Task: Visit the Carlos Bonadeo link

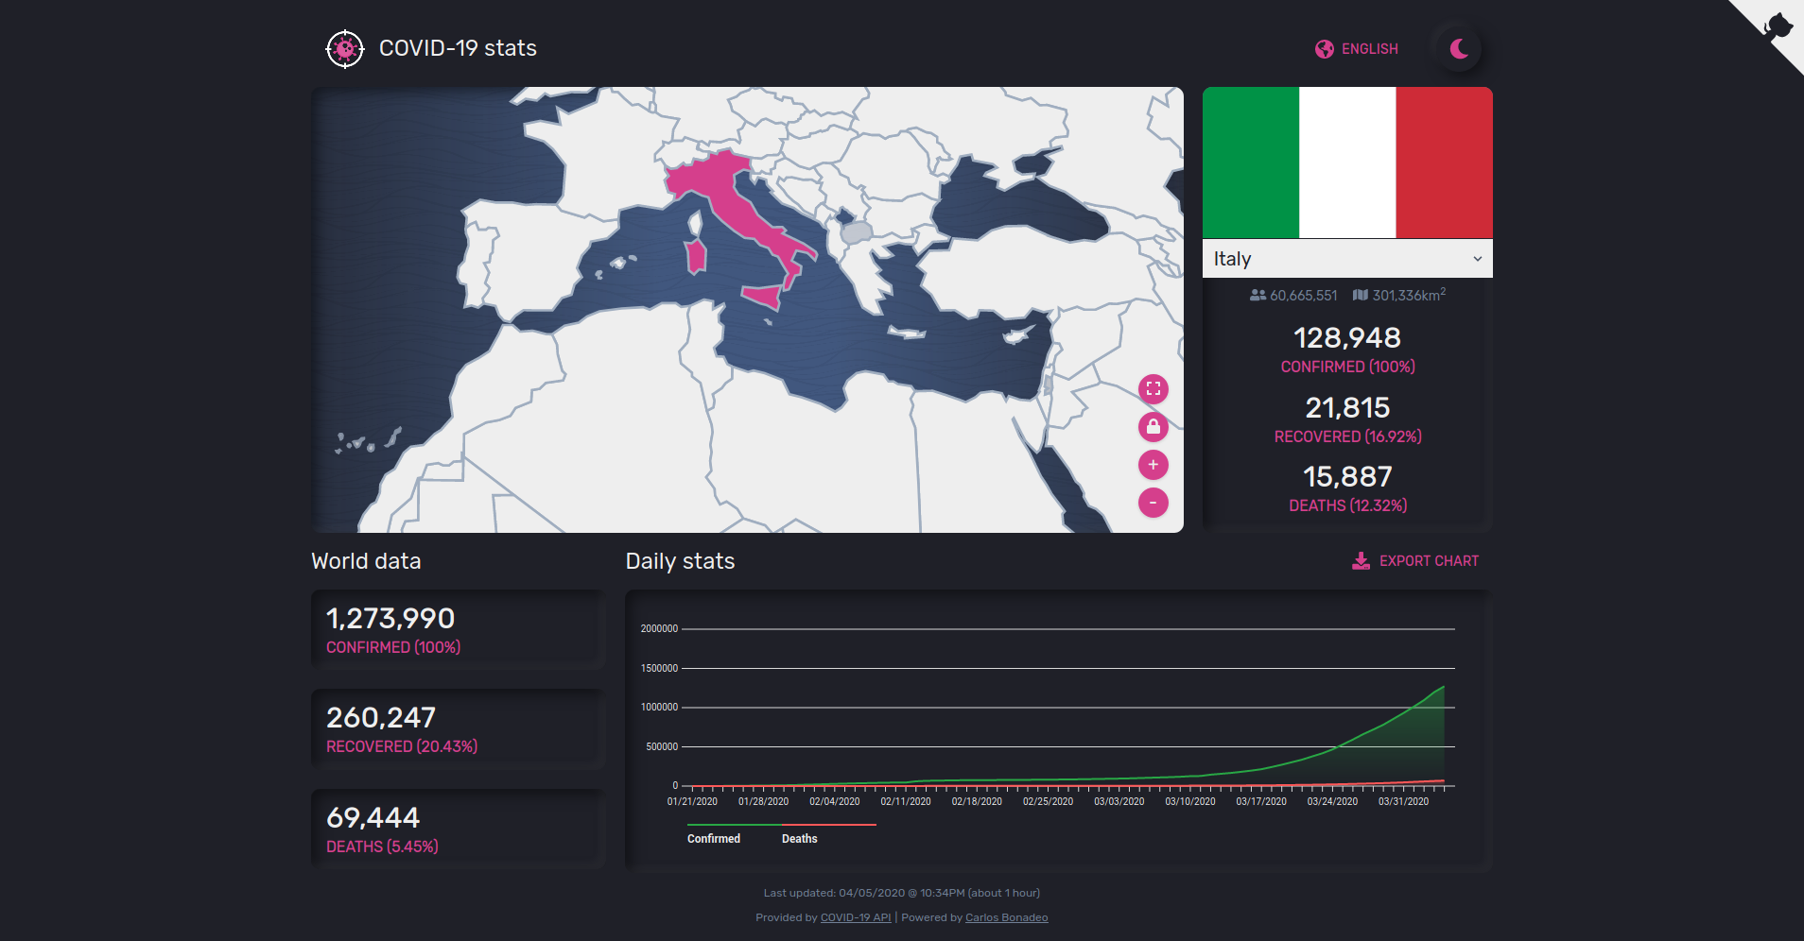Action: [x=1006, y=917]
